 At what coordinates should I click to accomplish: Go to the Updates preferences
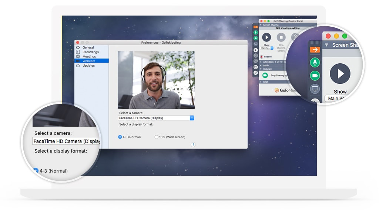pyautogui.click(x=88, y=66)
